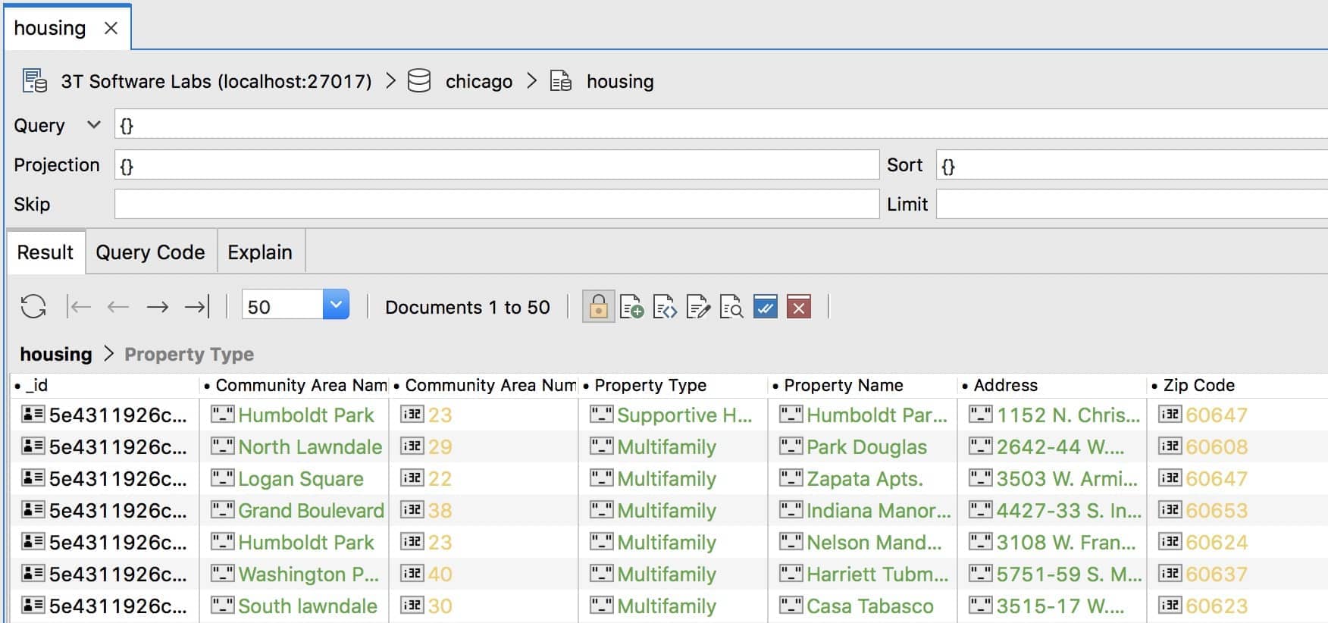1328x623 pixels.
Task: Click the view document magnifier icon
Action: [x=731, y=307]
